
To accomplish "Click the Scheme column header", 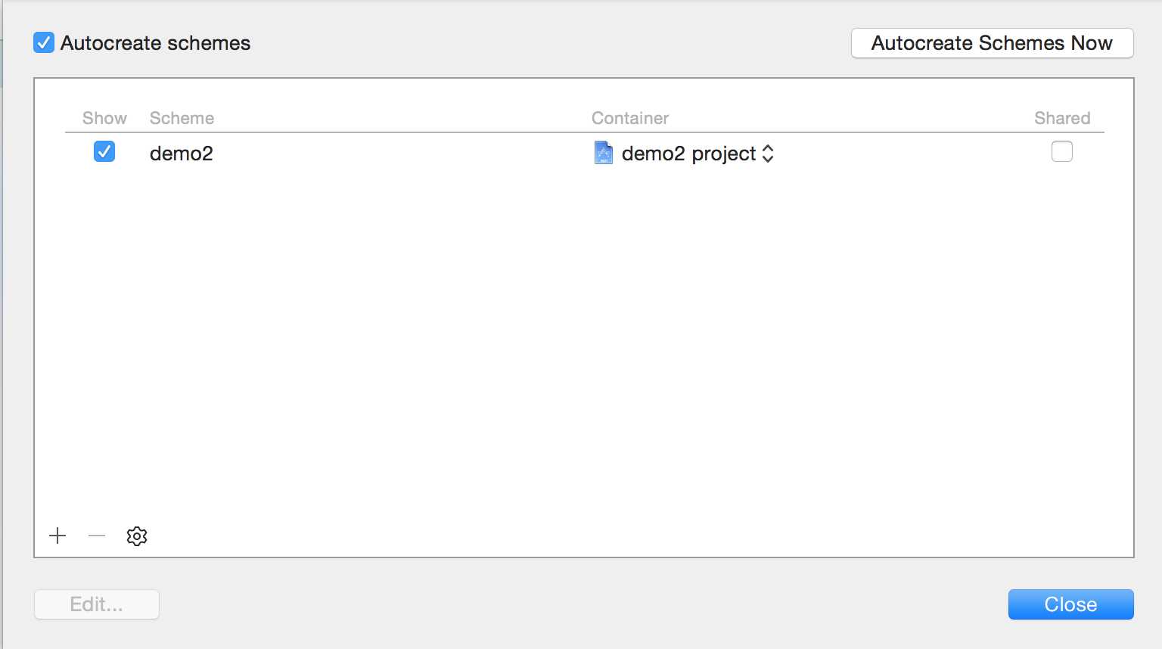I will (x=182, y=118).
